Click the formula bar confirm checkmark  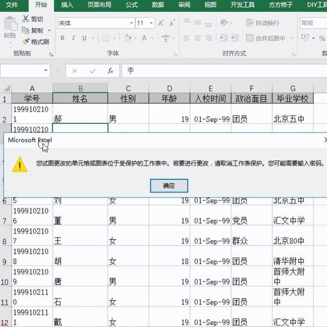pos(93,71)
